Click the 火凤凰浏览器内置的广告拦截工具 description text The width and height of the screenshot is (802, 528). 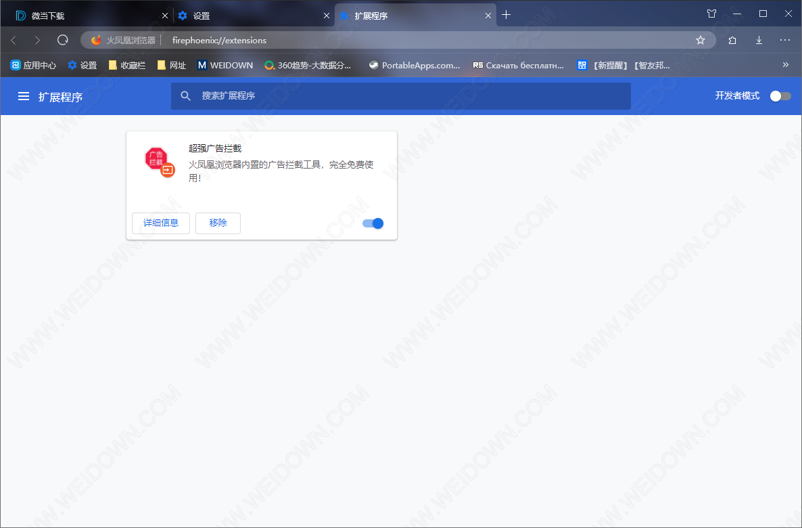tap(281, 171)
